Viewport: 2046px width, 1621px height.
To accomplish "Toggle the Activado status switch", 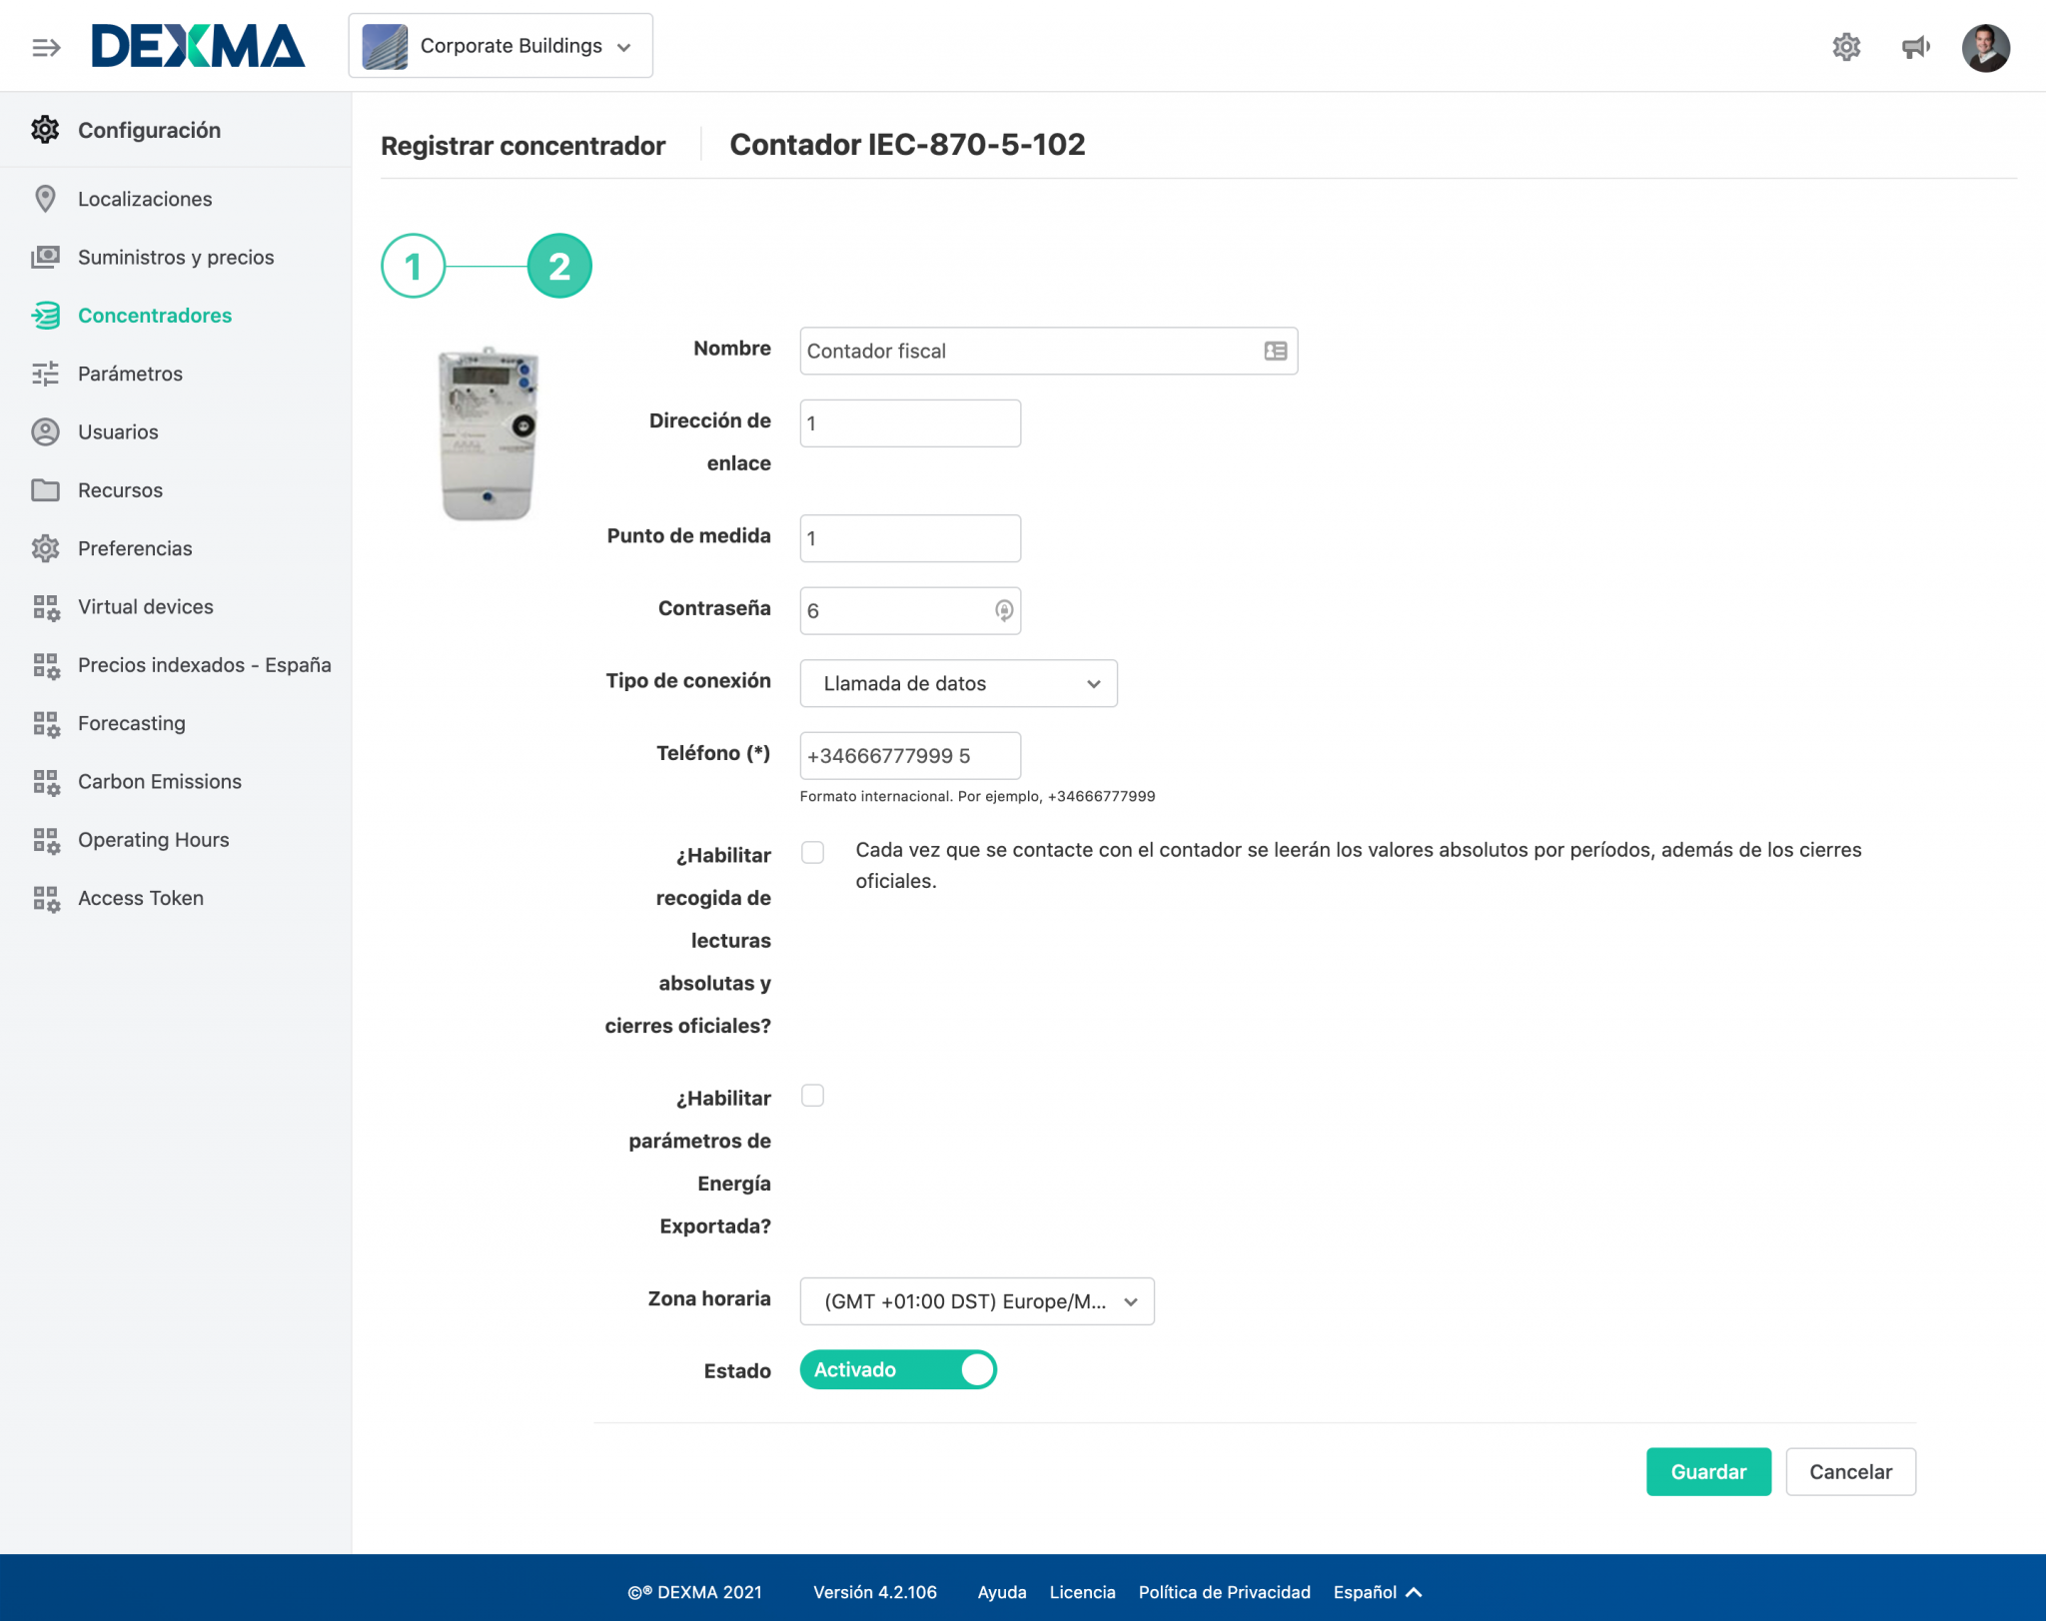I will click(x=898, y=1369).
